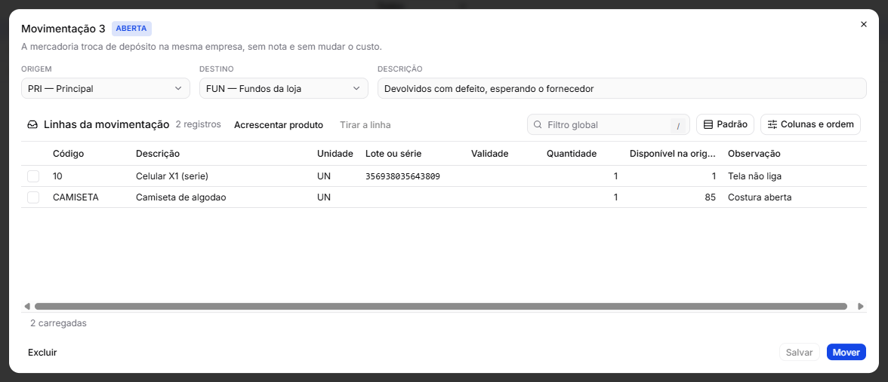Viewport: 888px width, 382px height.
Task: Click the 2 carregadas status text
Action: [x=58, y=323]
